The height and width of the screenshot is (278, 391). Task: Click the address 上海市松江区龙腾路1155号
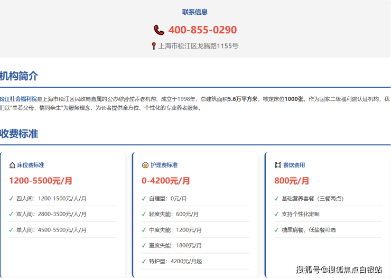point(198,46)
